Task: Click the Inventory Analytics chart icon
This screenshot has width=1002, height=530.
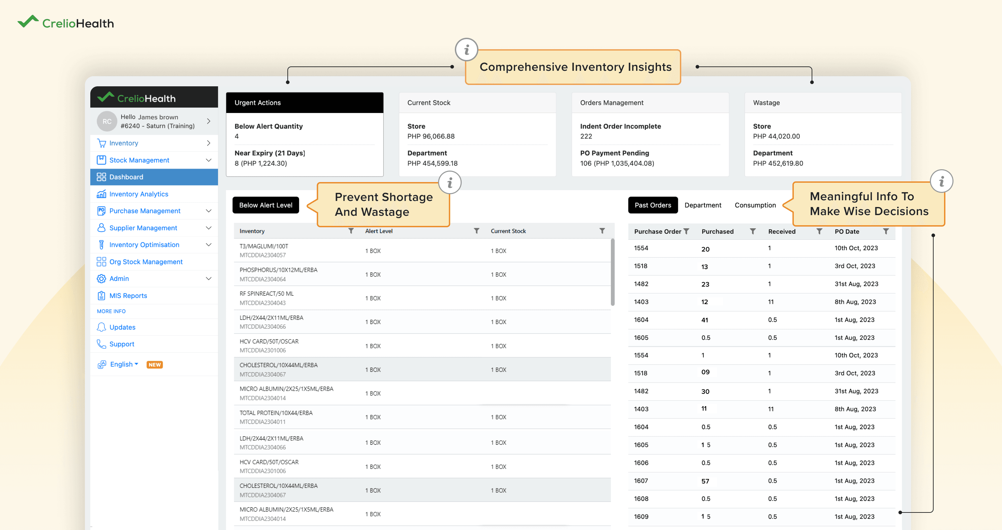Action: (x=101, y=194)
